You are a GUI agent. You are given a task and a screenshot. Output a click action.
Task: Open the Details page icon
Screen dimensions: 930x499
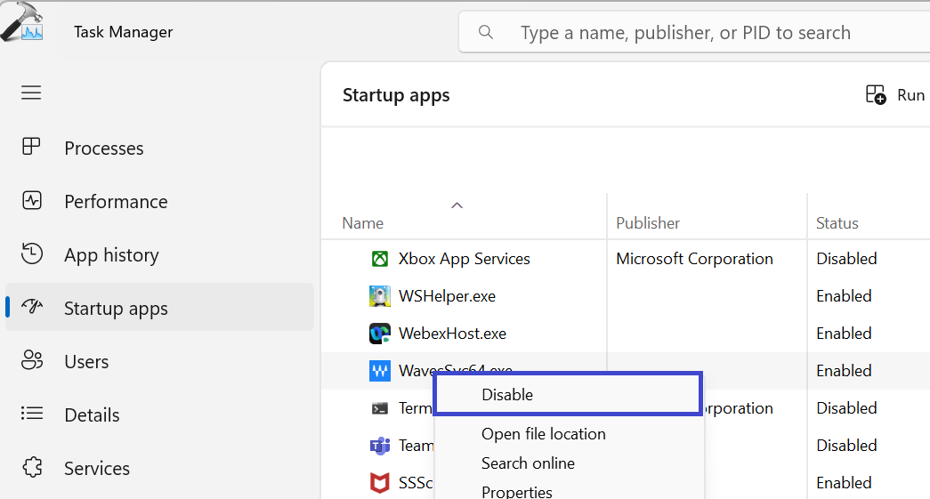click(32, 414)
